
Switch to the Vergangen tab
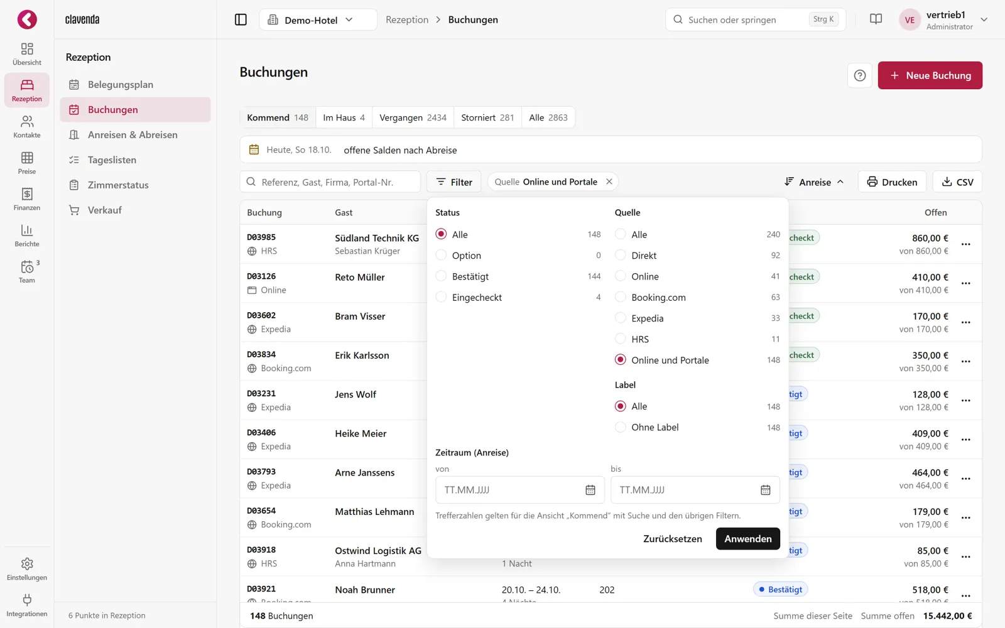coord(413,117)
